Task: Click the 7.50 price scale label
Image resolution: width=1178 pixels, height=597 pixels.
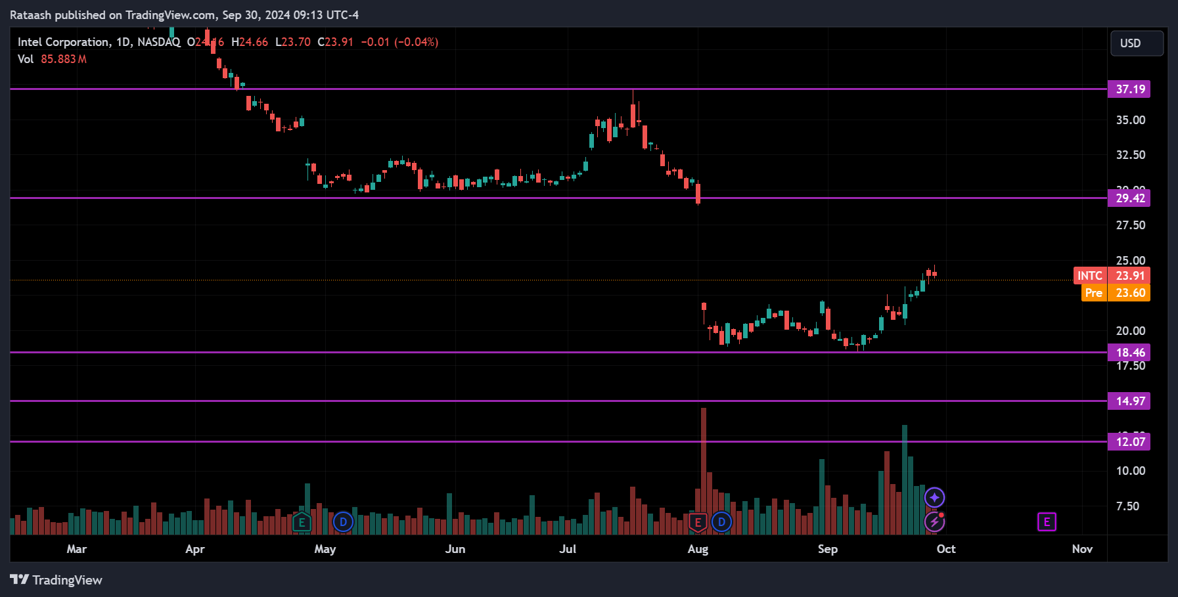Action: click(x=1128, y=506)
